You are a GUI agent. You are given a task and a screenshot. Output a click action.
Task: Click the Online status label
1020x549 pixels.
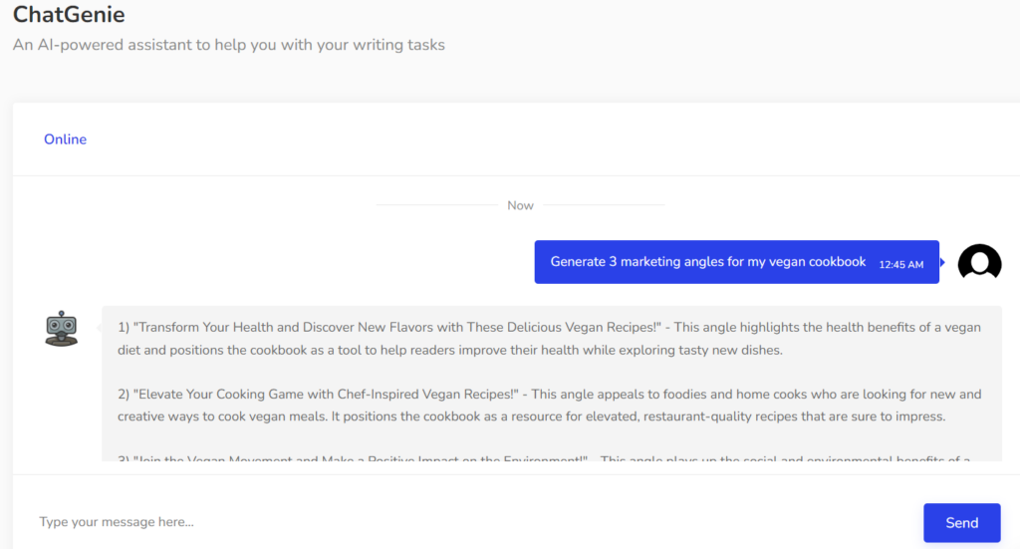point(65,139)
